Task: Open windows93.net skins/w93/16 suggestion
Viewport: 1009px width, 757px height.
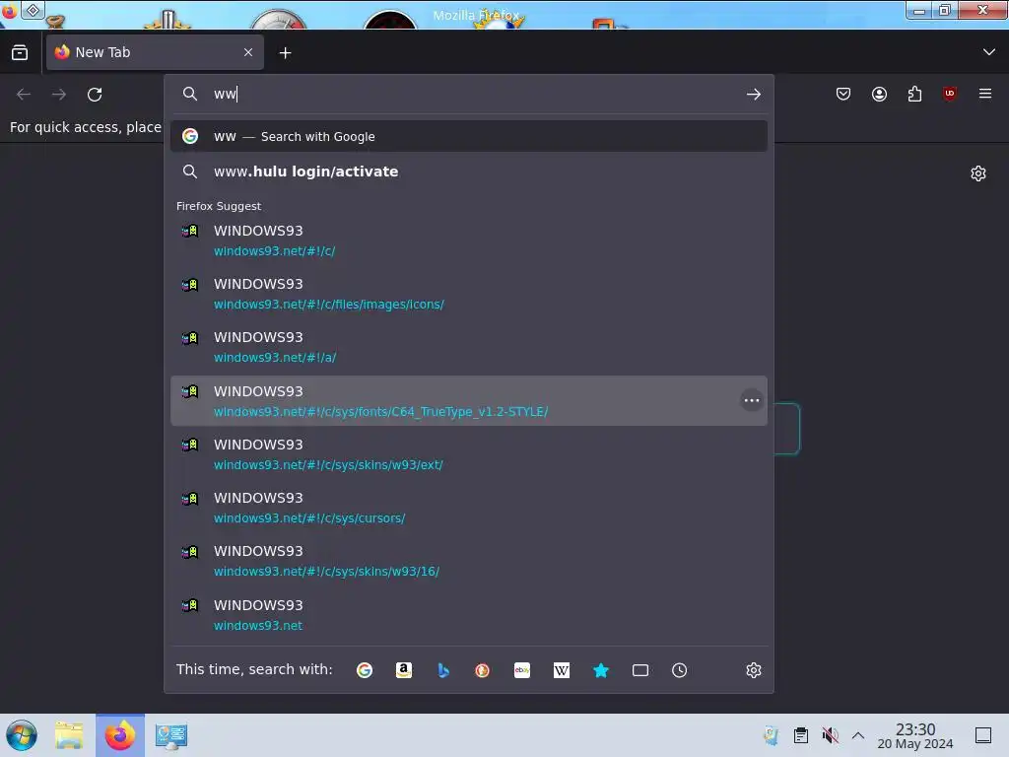Action: pyautogui.click(x=468, y=561)
